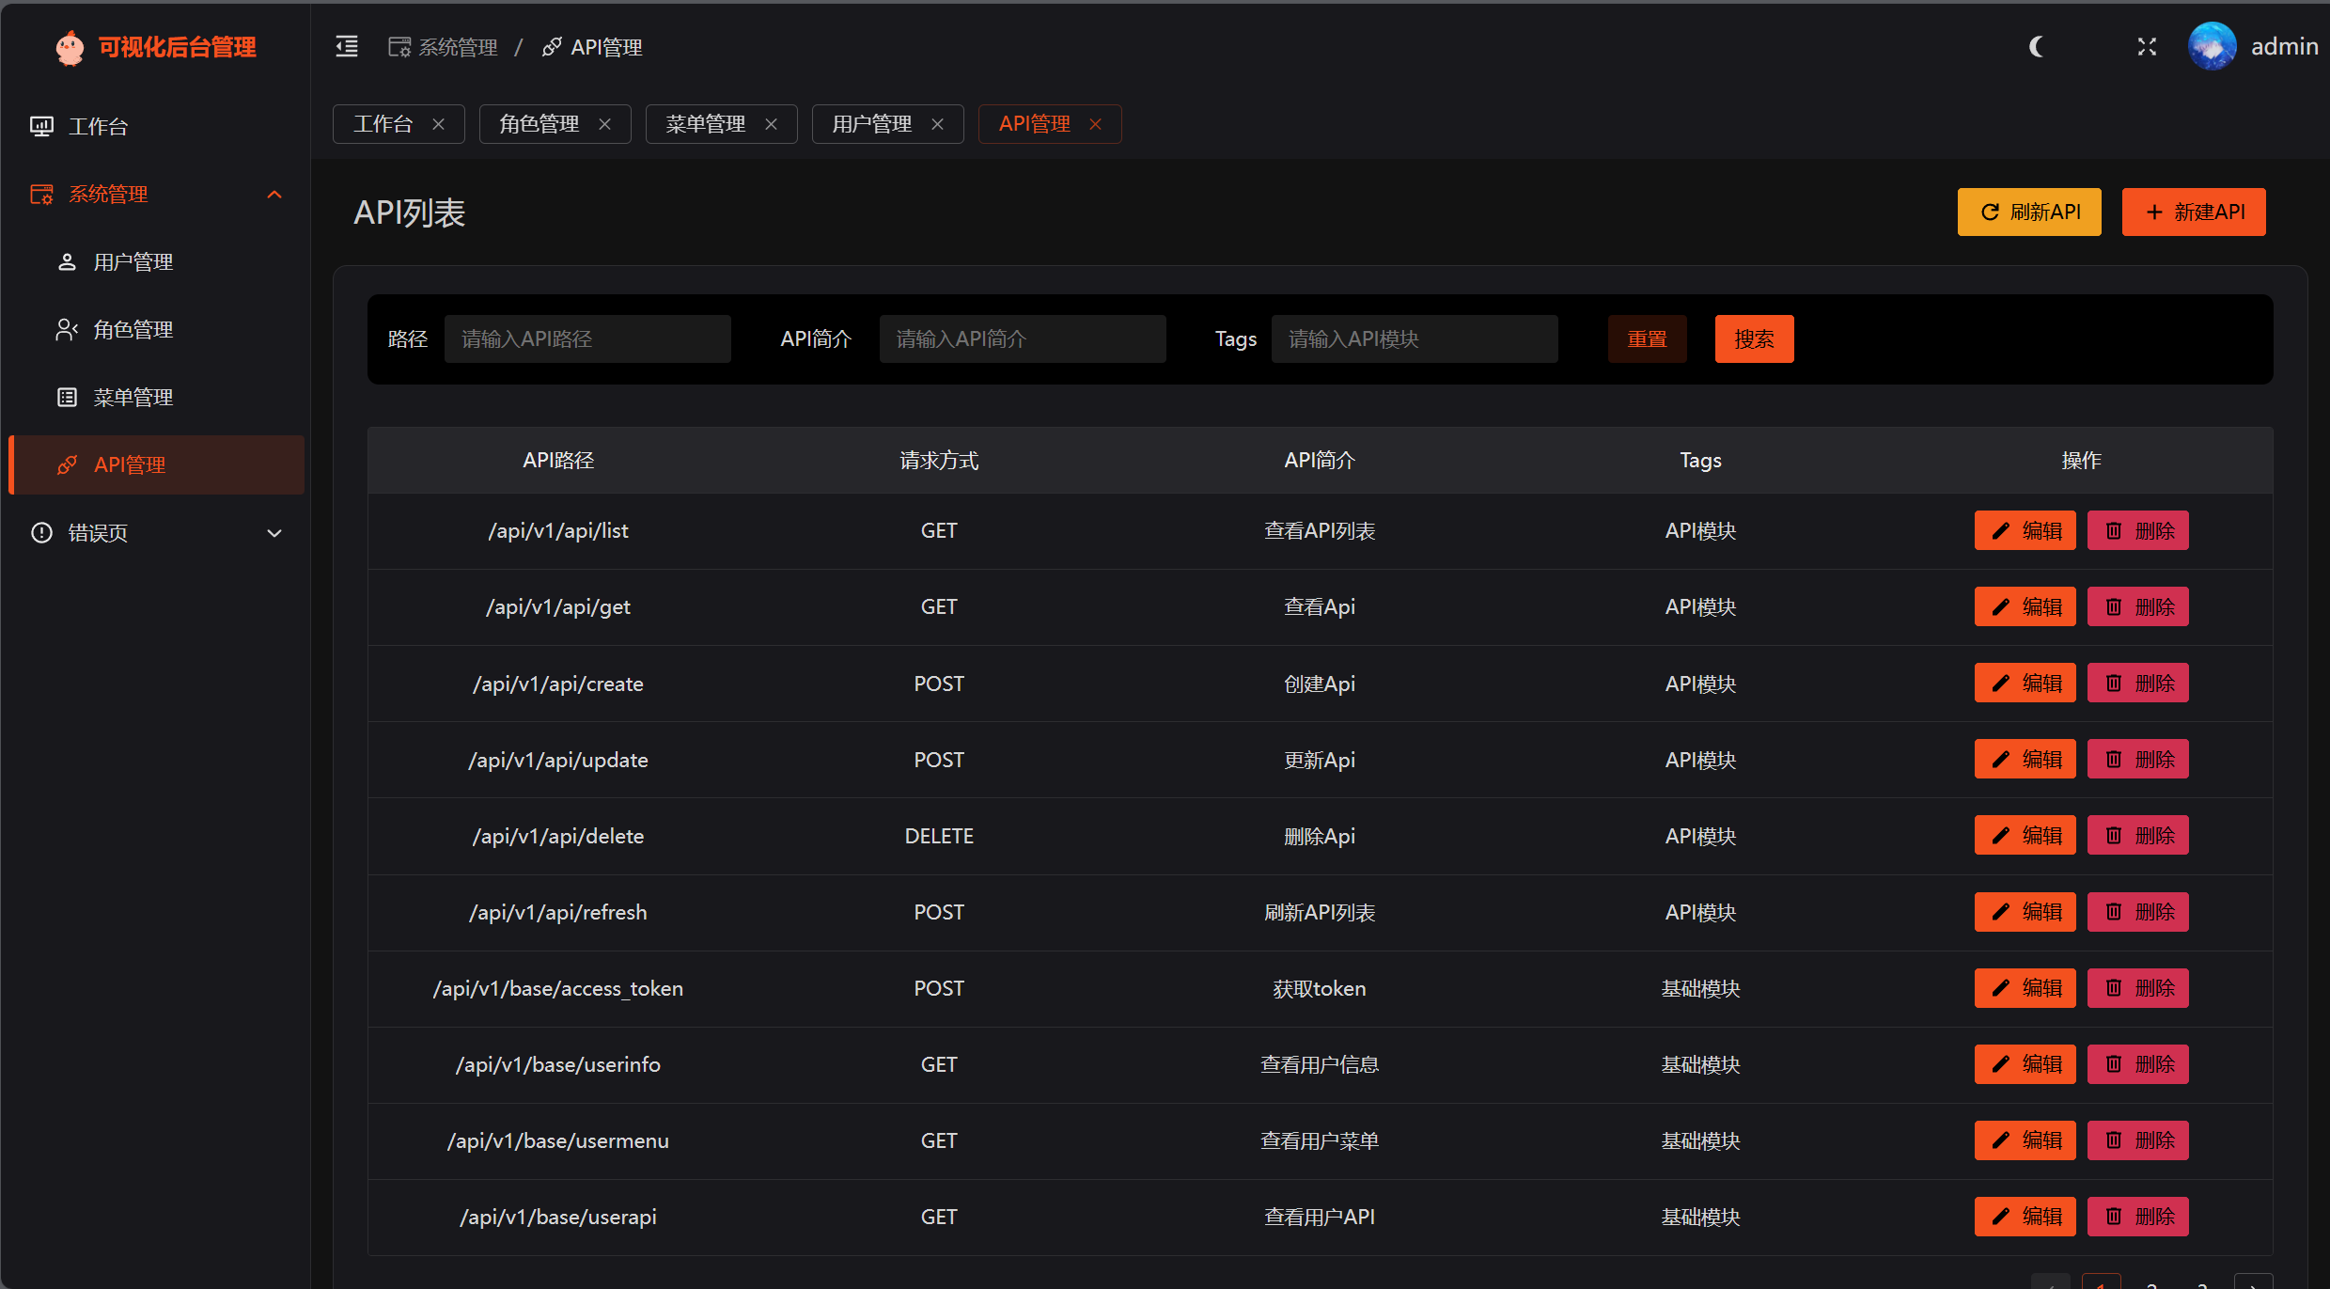Delete the /api/v1/base/userapi row
This screenshot has height=1289, width=2330.
point(2137,1217)
